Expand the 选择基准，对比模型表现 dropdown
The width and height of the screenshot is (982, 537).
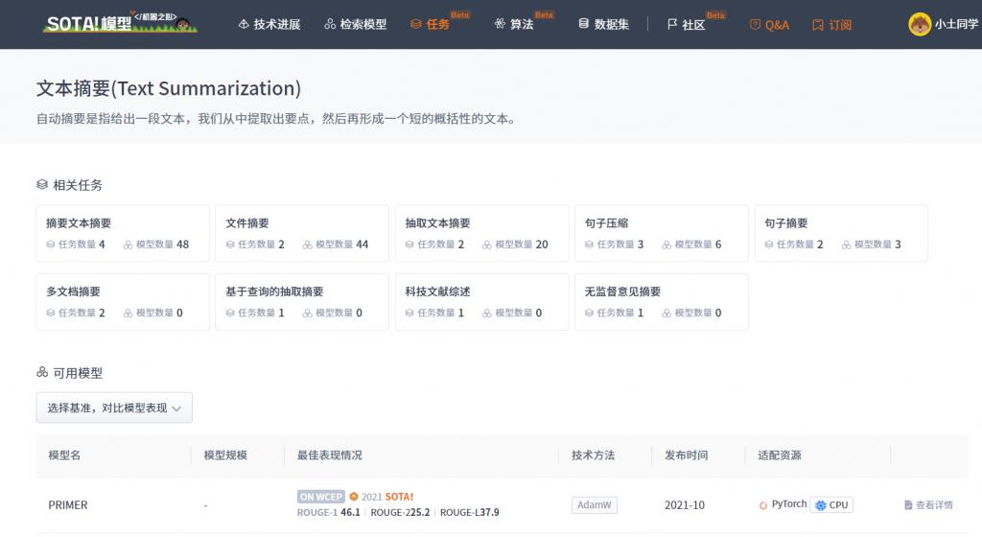(x=114, y=409)
